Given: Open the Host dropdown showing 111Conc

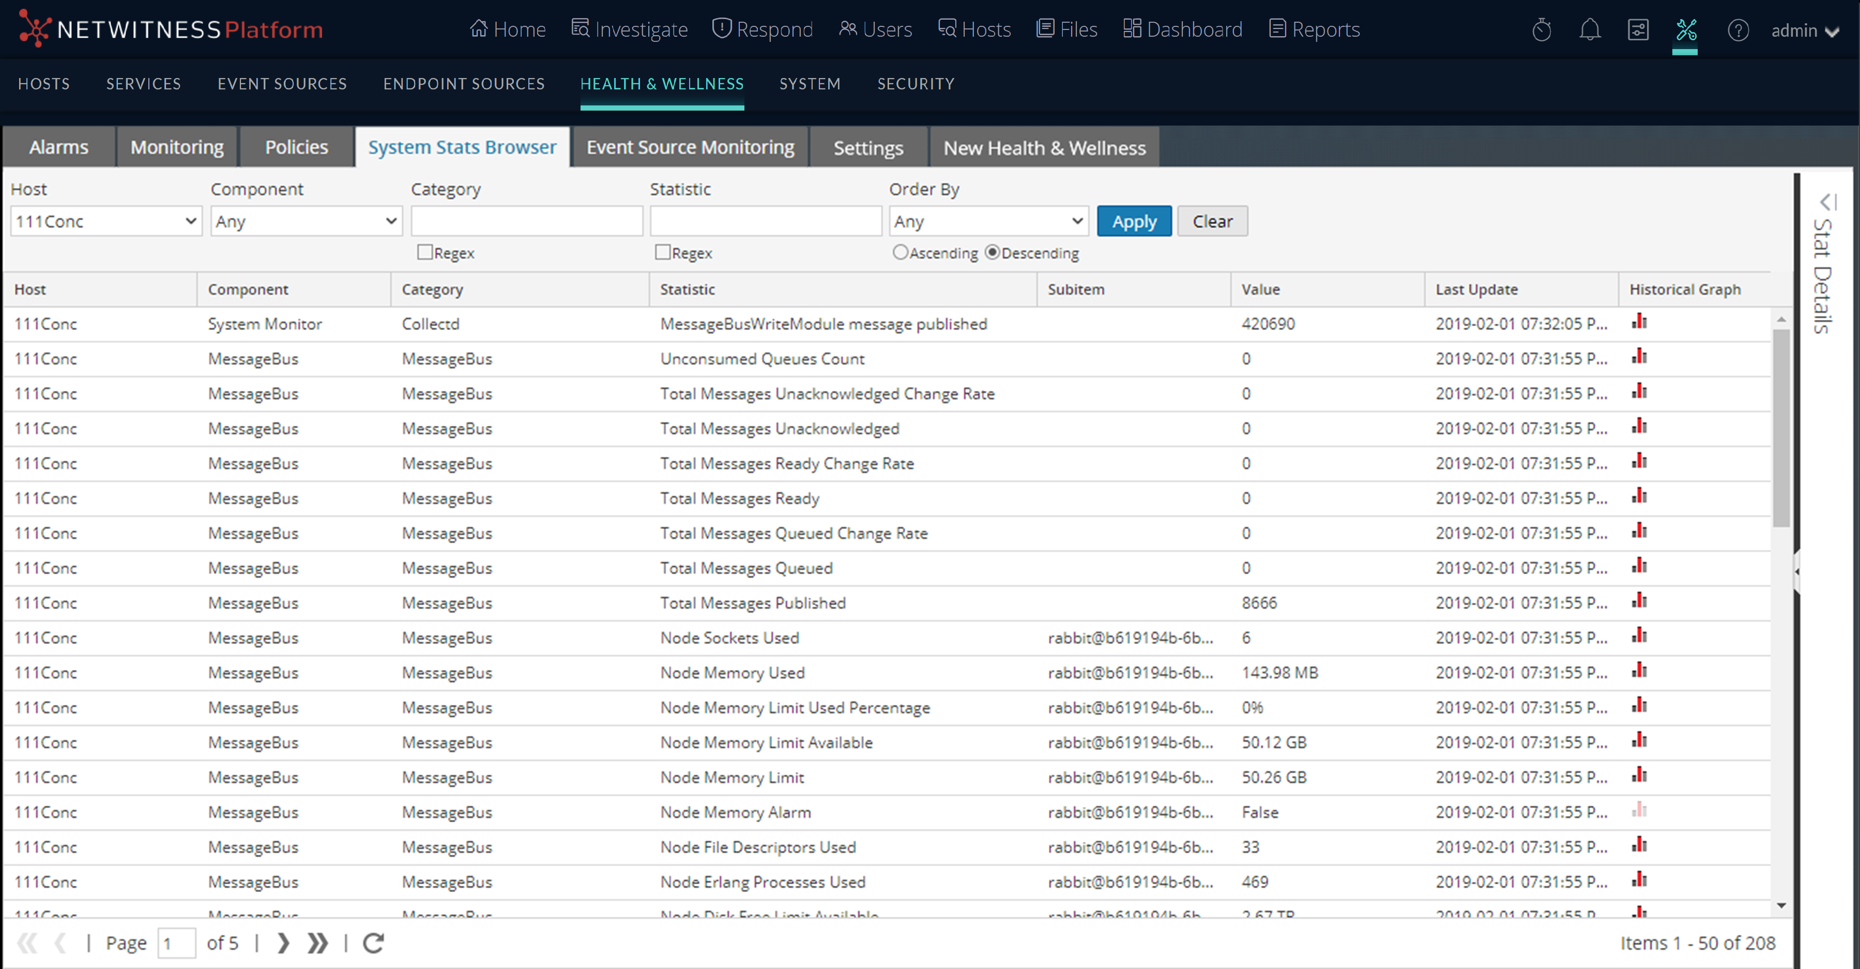Looking at the screenshot, I should point(106,221).
